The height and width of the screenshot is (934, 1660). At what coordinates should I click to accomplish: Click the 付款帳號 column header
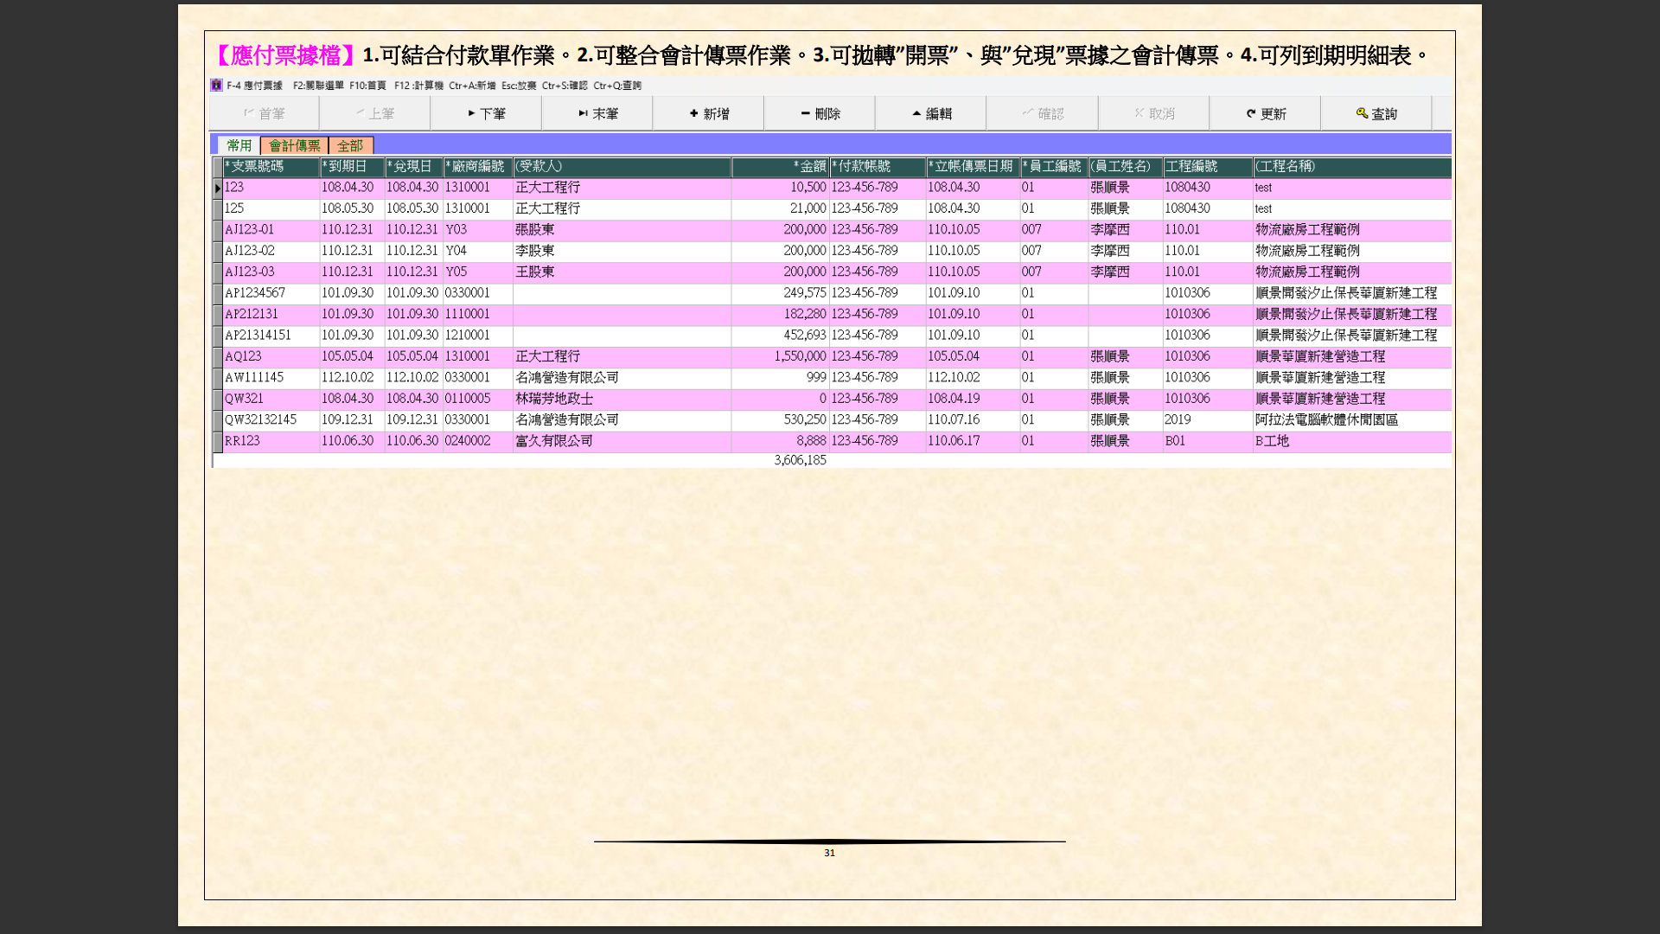(878, 166)
